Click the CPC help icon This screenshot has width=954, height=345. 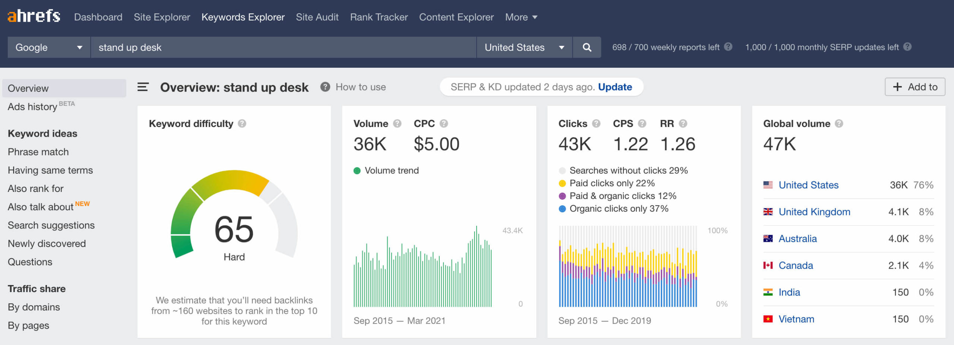(x=444, y=123)
